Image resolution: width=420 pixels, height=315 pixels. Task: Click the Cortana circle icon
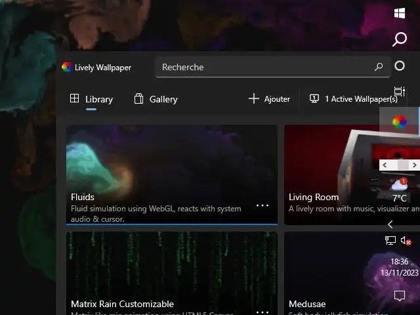click(400, 66)
